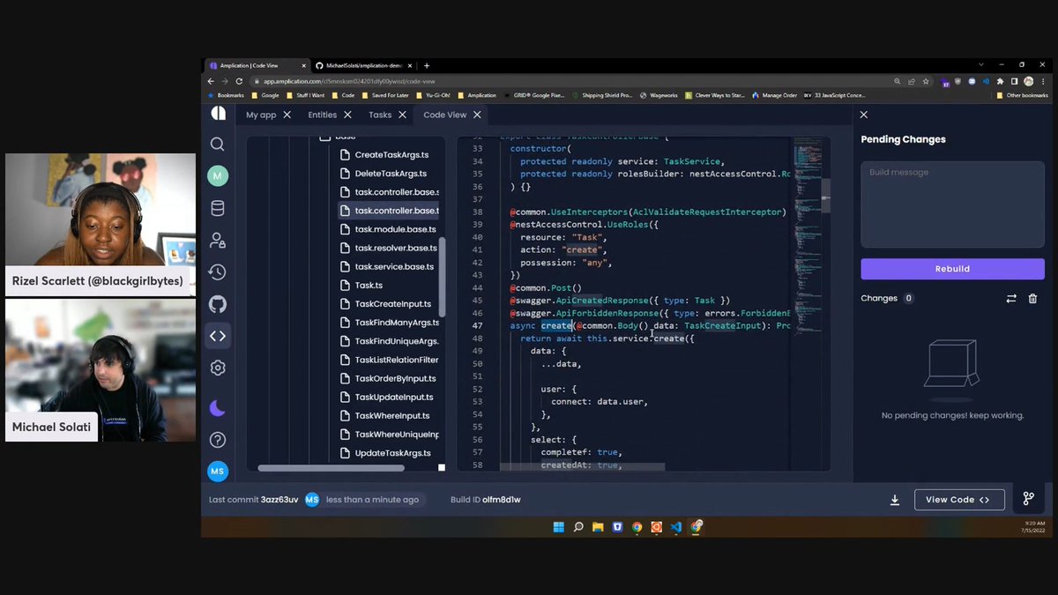Open the help question mark icon
The height and width of the screenshot is (595, 1058).
pos(218,440)
